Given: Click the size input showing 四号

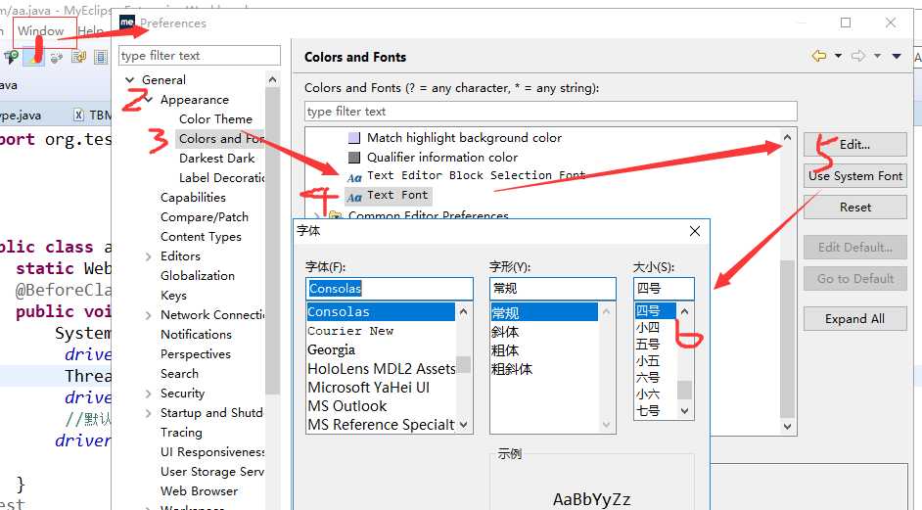Looking at the screenshot, I should coord(664,289).
